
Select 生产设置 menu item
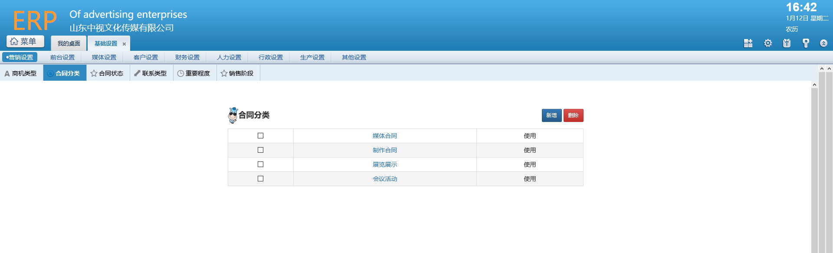(x=312, y=57)
